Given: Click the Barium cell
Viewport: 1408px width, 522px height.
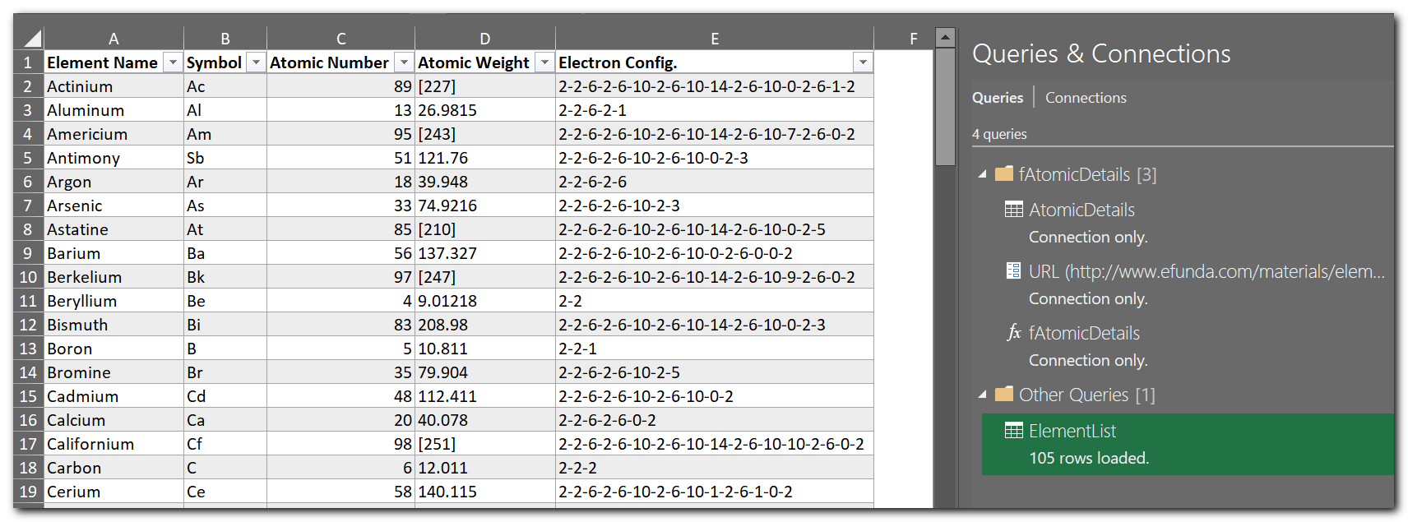Looking at the screenshot, I should 113,253.
